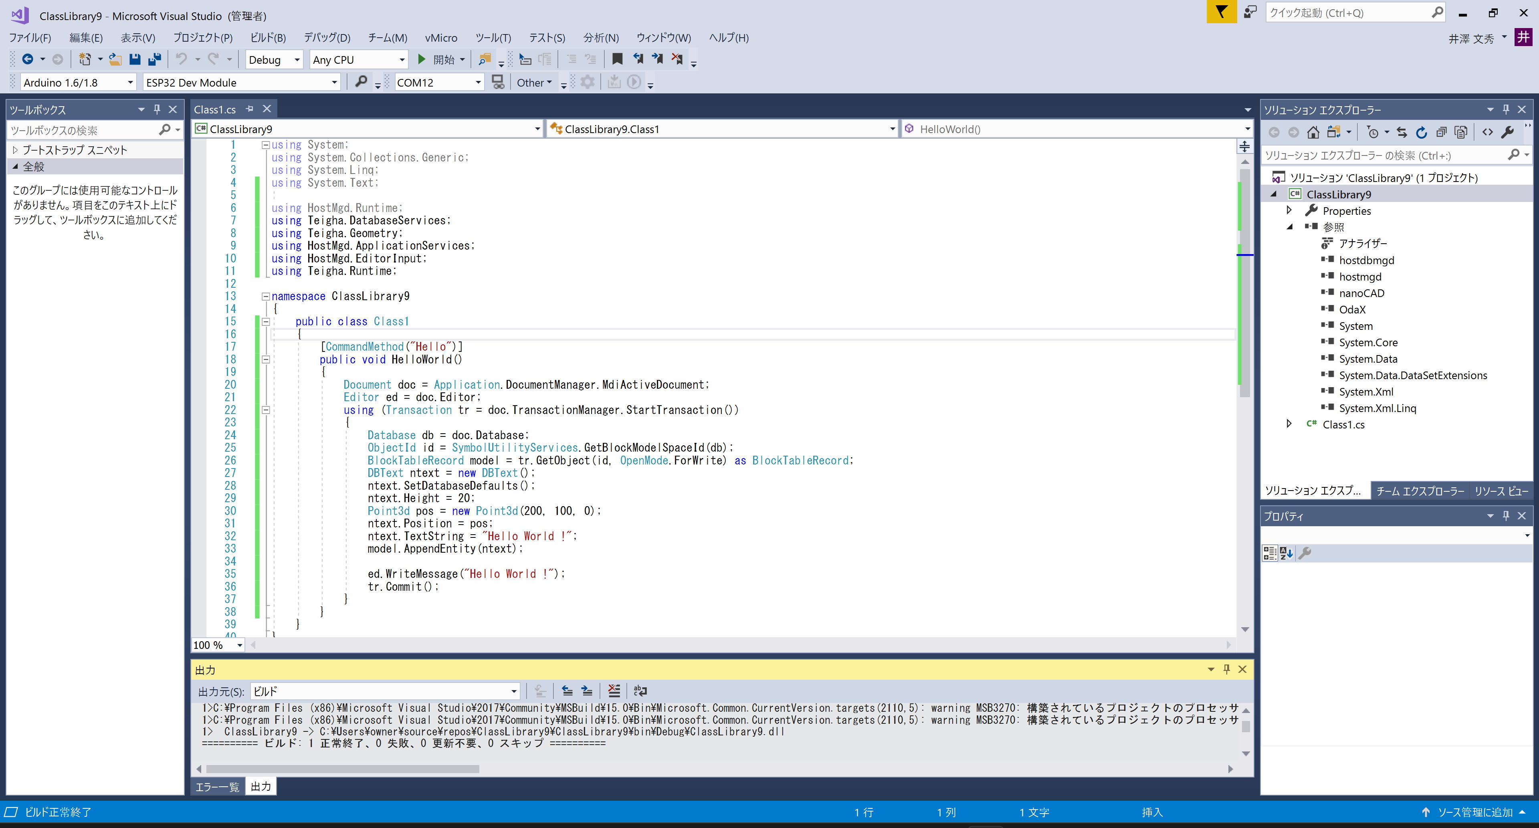Screen dimensions: 1539x828
Task: Toggle pin on the Class1.cs tab
Action: click(x=250, y=109)
